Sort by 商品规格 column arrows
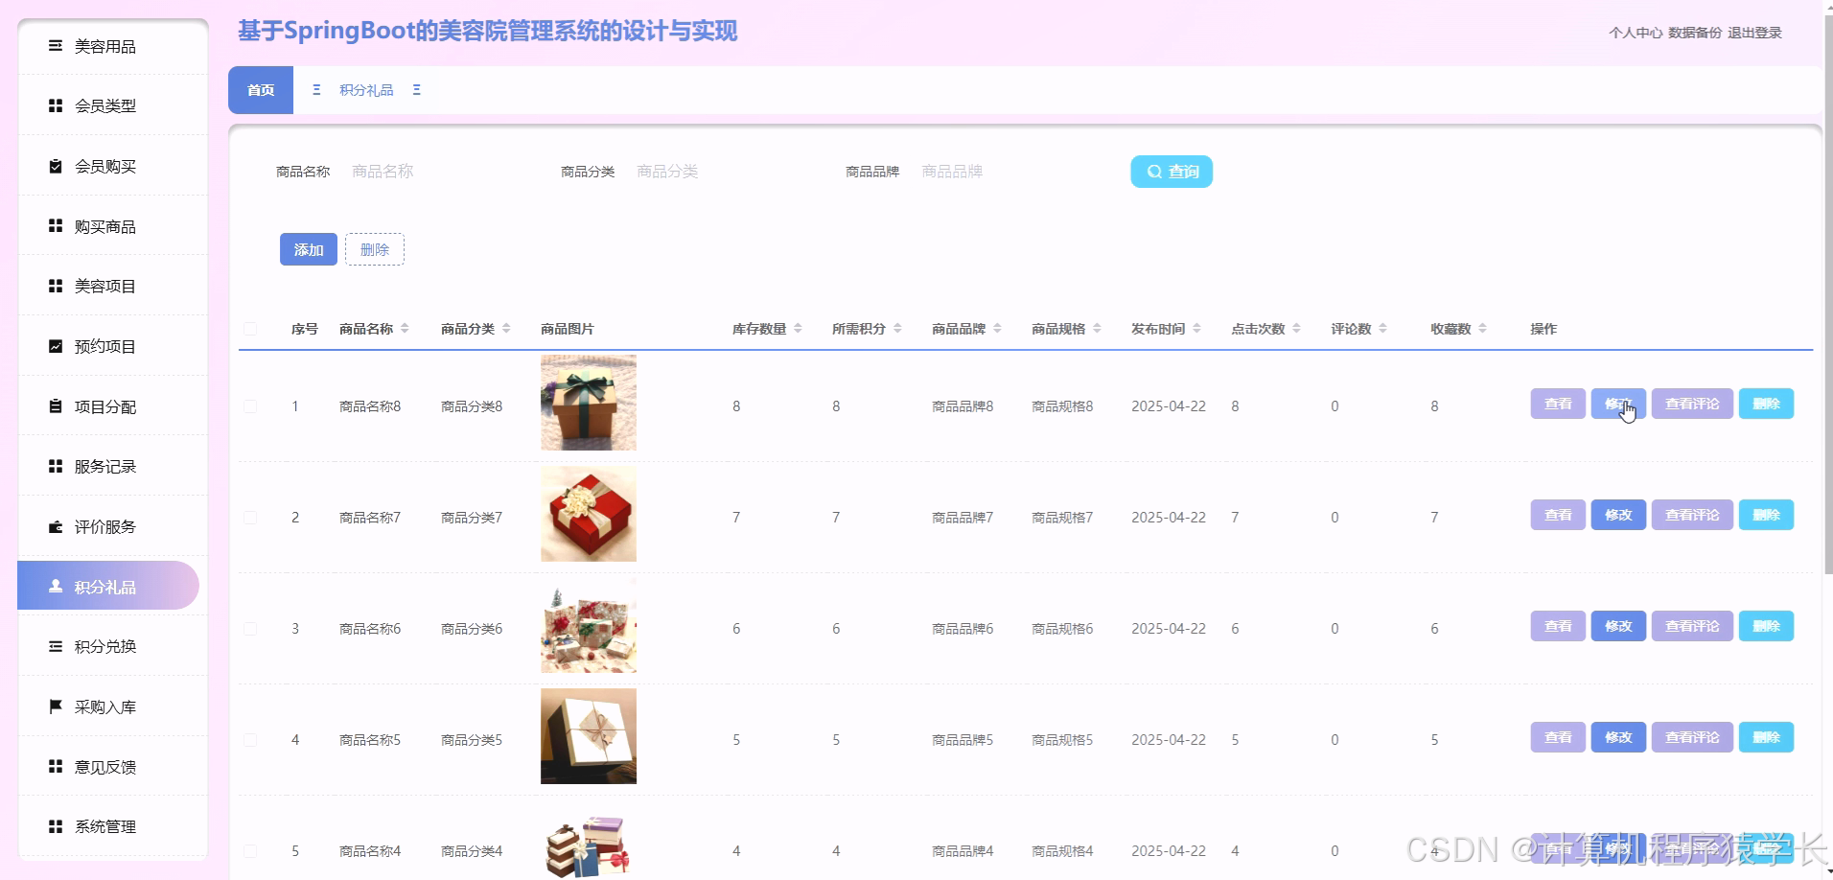 (1097, 329)
